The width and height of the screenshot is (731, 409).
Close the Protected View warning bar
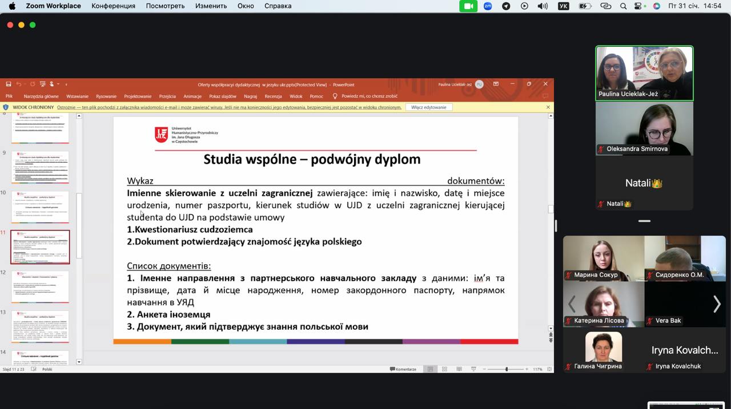point(548,107)
